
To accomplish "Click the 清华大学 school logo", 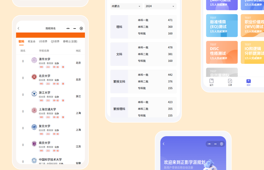I will (34, 60).
